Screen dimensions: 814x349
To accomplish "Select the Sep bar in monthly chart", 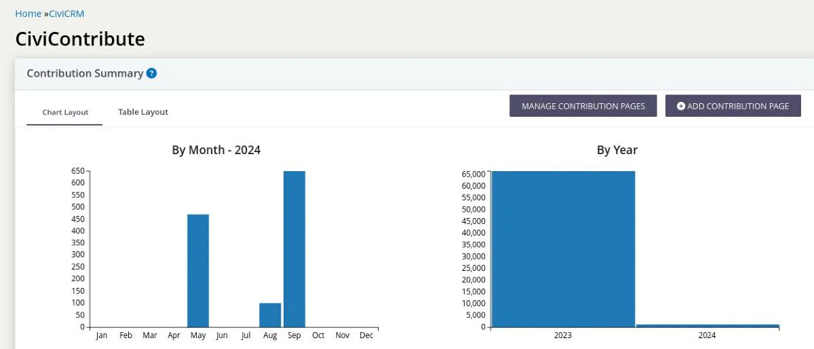I will [294, 249].
